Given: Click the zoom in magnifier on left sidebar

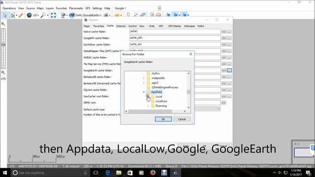Looking at the screenshot, I should click(x=3, y=24).
